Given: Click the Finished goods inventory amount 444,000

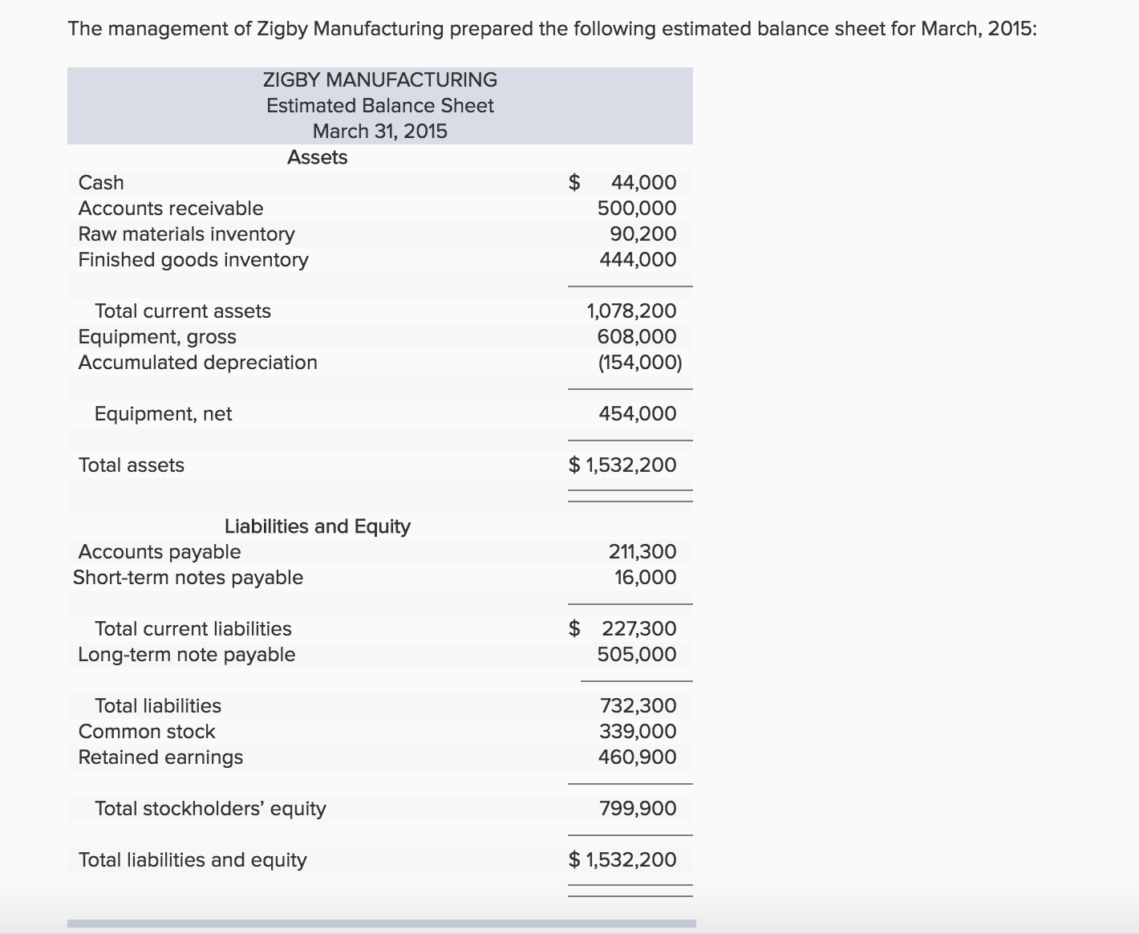Looking at the screenshot, I should (637, 259).
